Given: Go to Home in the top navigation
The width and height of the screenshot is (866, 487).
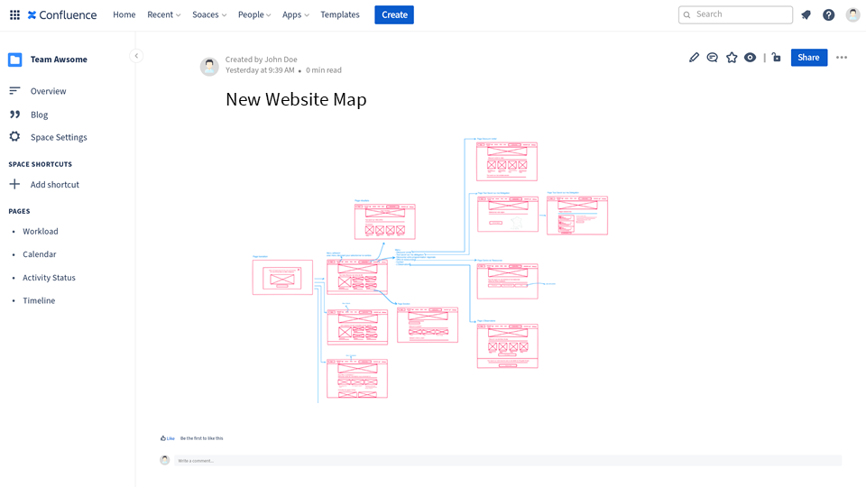Looking at the screenshot, I should click(x=124, y=15).
